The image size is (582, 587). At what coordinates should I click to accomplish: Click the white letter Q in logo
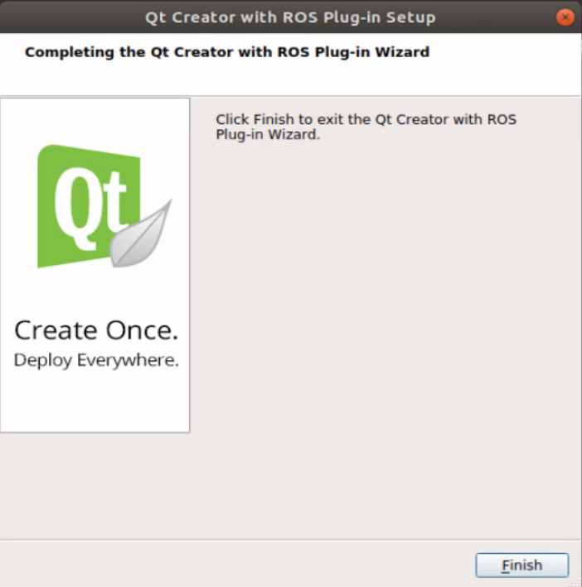click(x=77, y=209)
